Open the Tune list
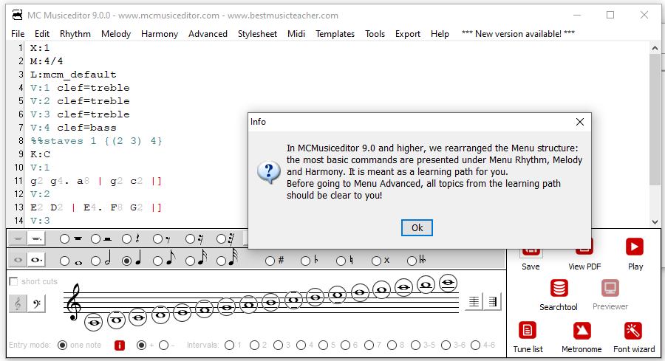 [x=527, y=331]
